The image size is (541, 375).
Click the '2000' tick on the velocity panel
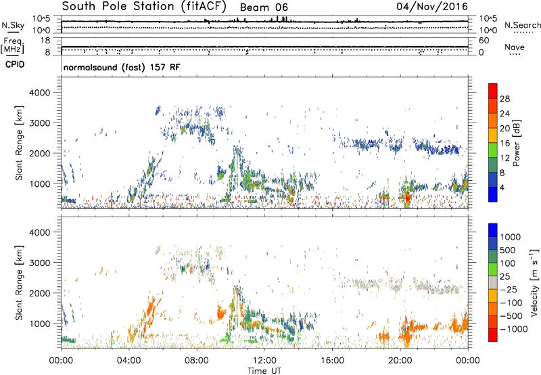[40, 293]
